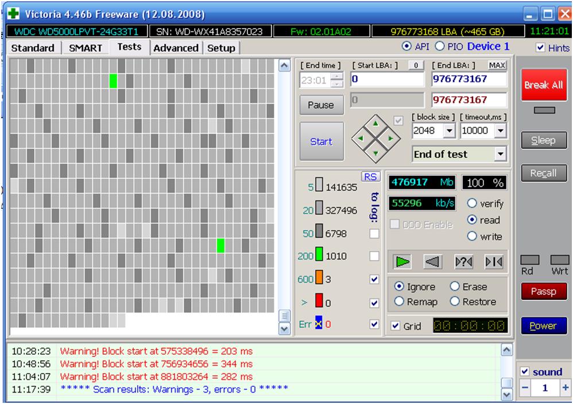Image resolution: width=573 pixels, height=404 pixels.
Task: Open the timeout ms dropdown
Action: [500, 131]
